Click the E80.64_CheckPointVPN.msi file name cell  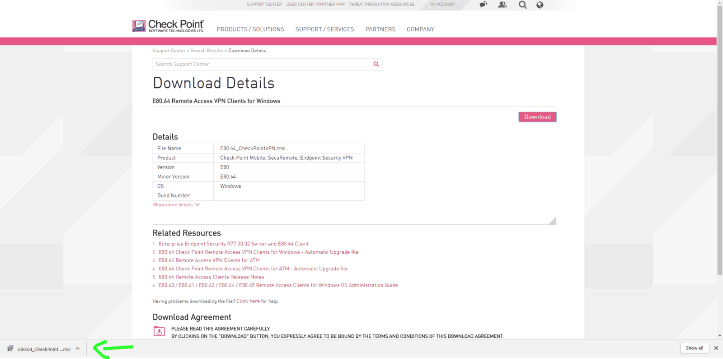pyautogui.click(x=289, y=148)
